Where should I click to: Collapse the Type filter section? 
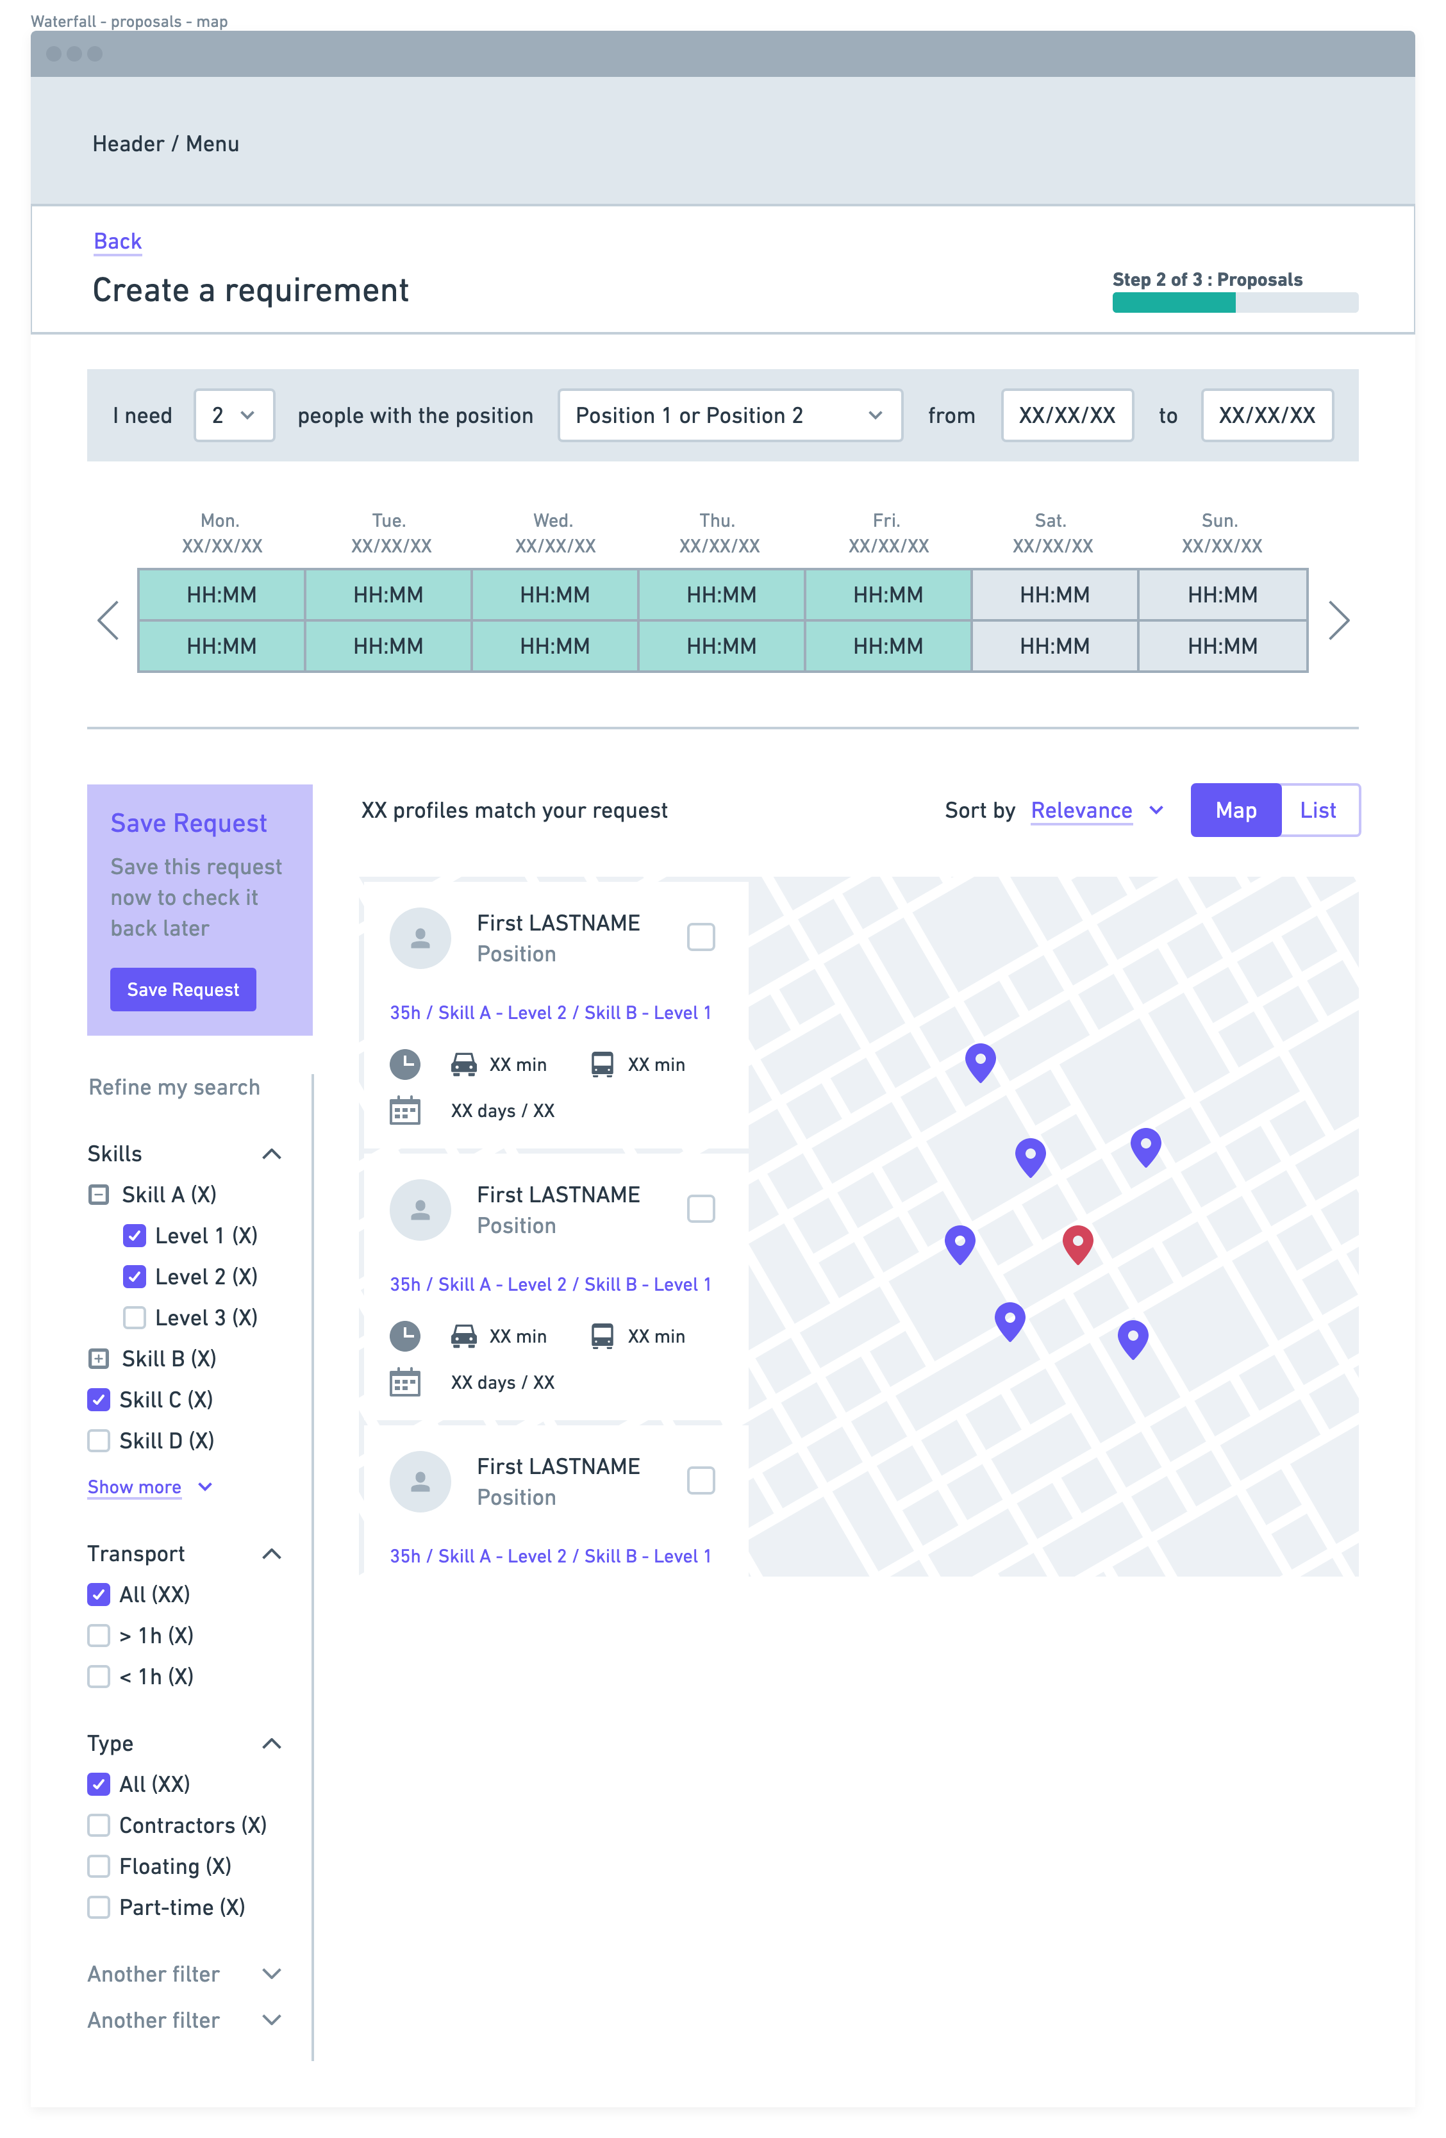[x=271, y=1743]
